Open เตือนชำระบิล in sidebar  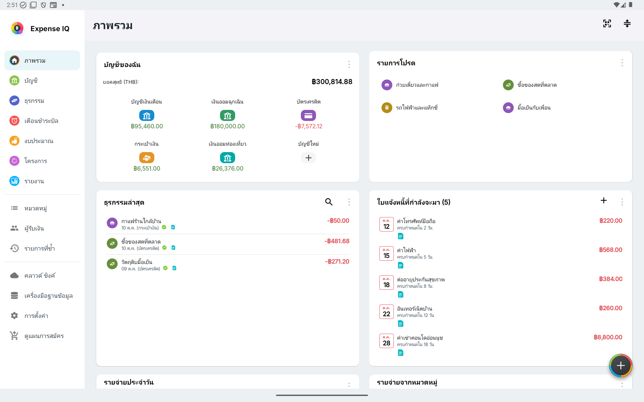[42, 121]
